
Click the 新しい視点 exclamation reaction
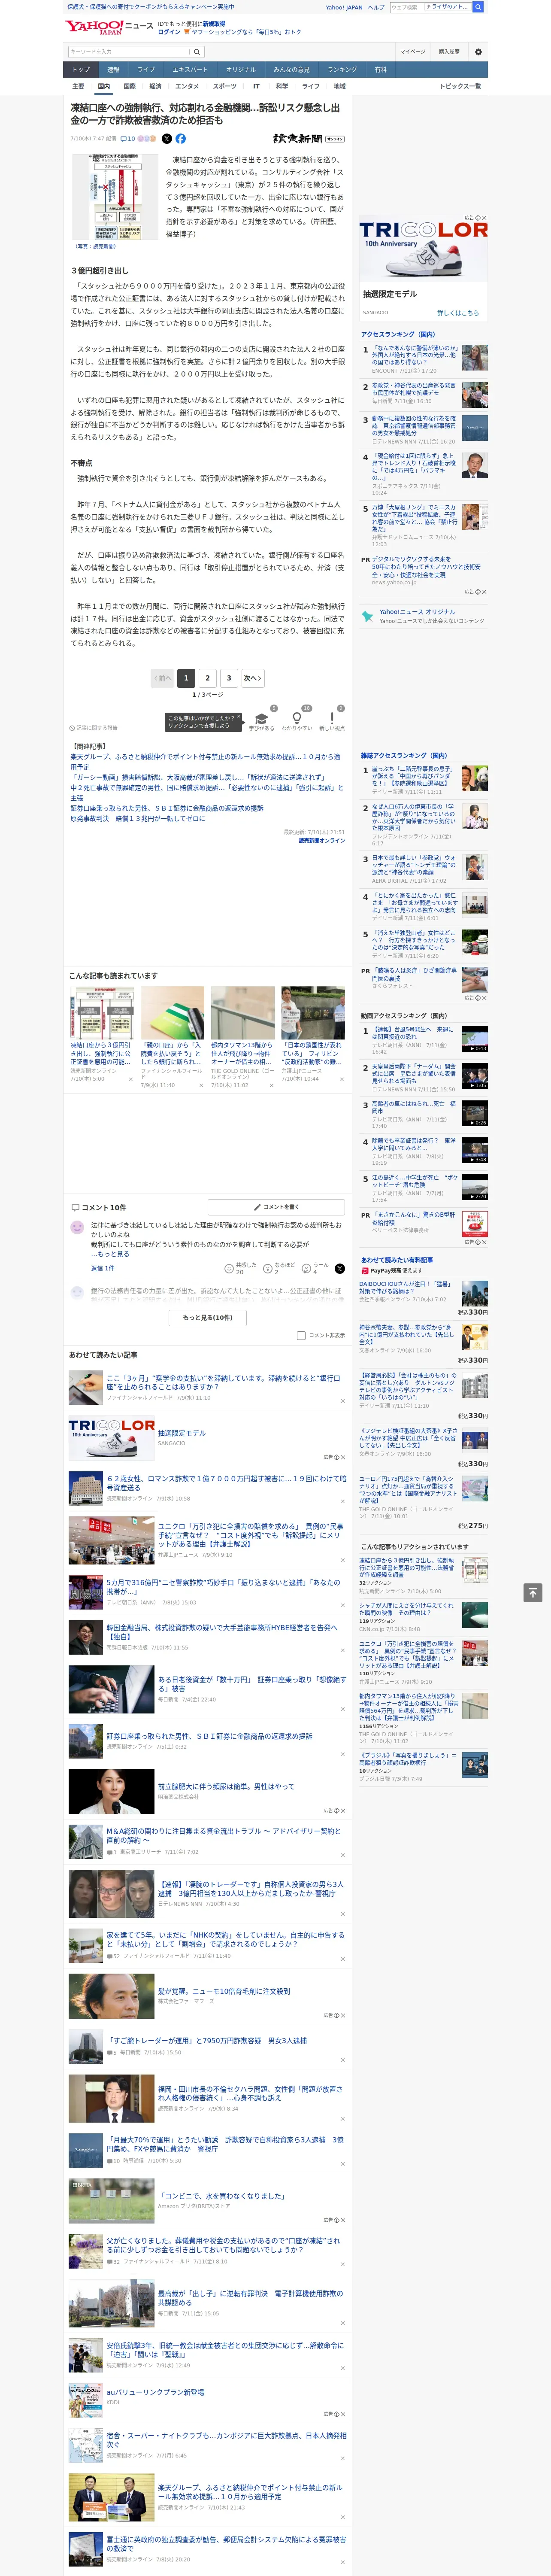click(x=332, y=720)
